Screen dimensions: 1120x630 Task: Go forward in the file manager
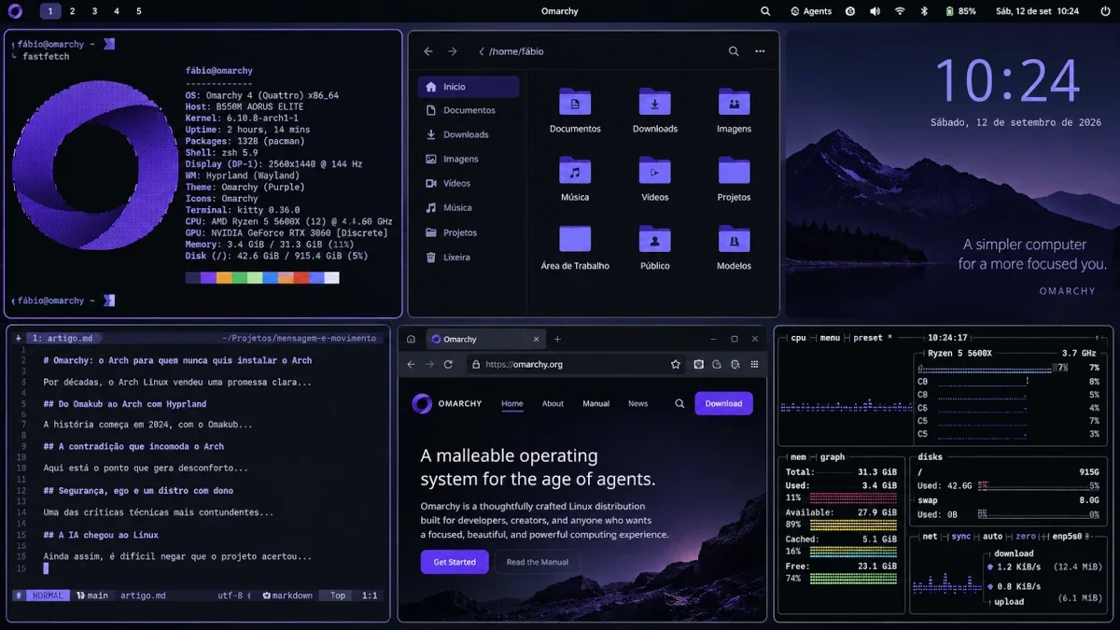click(x=453, y=51)
